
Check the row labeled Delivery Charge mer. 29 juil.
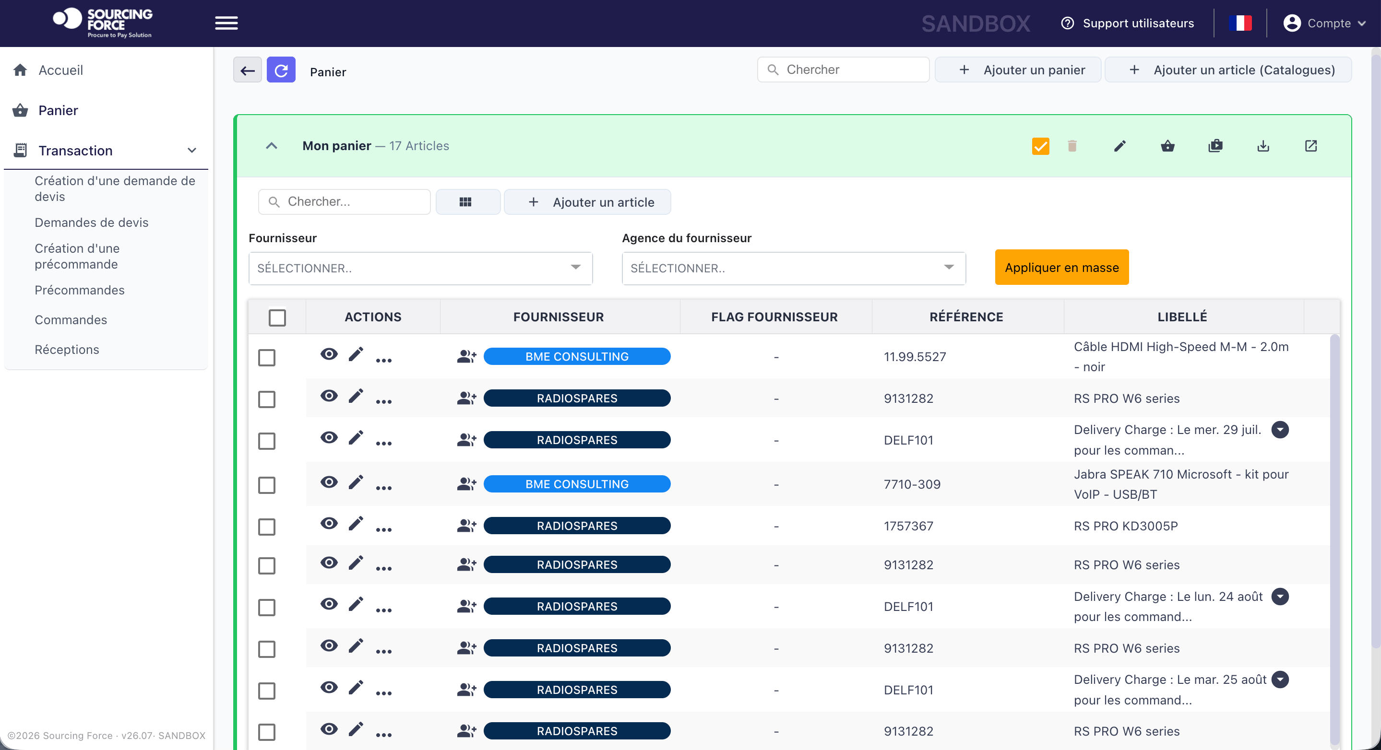pos(266,441)
